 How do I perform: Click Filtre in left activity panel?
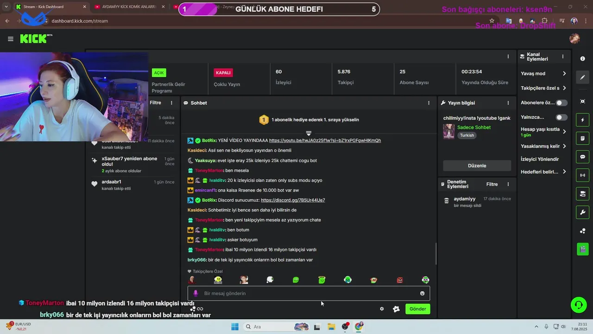[155, 103]
